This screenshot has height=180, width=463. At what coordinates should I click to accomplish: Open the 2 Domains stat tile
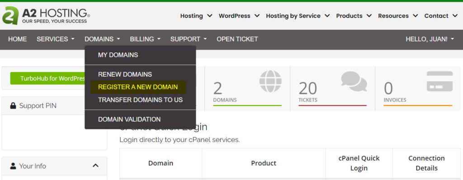pyautogui.click(x=247, y=89)
